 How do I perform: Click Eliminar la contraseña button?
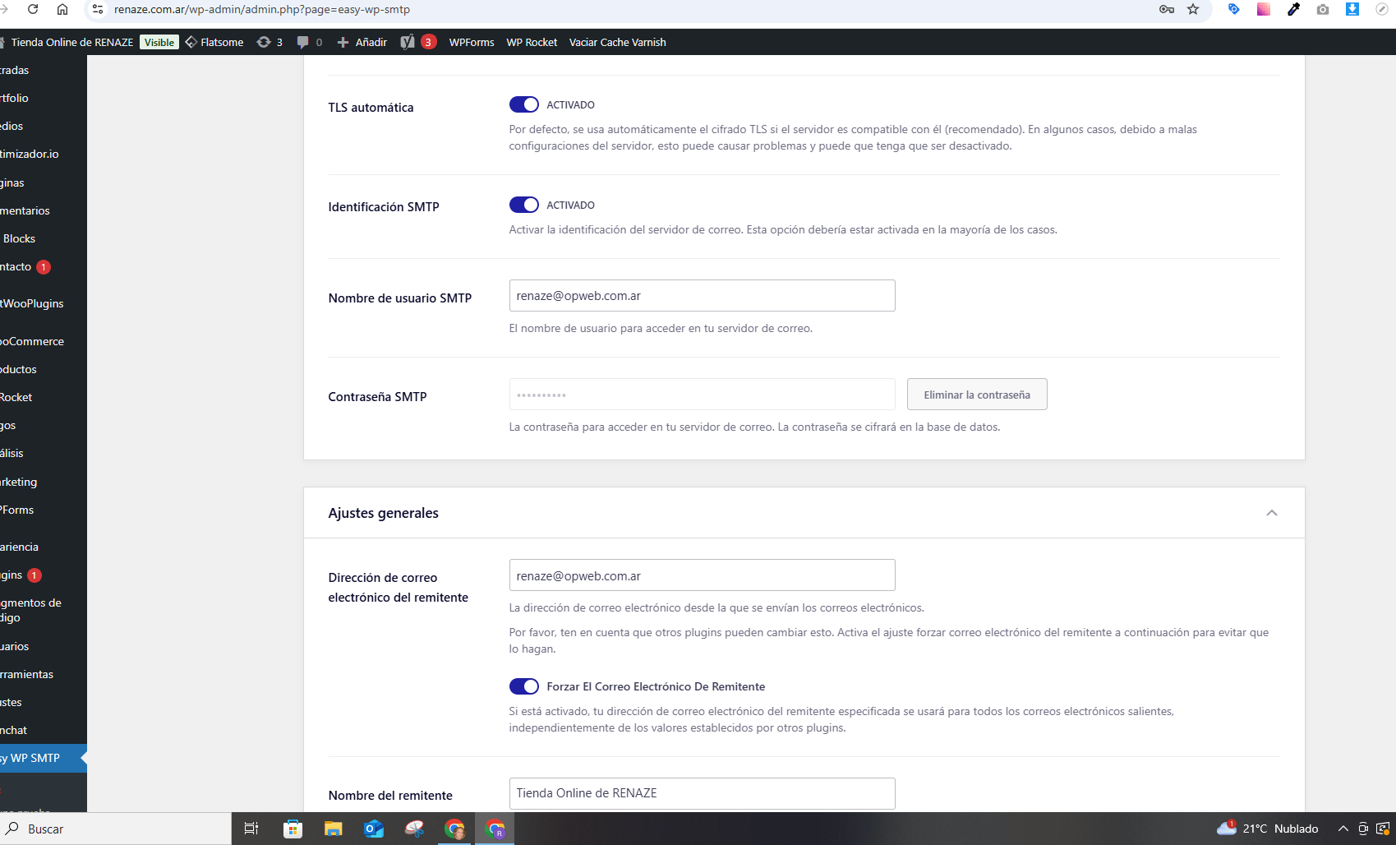click(x=977, y=395)
